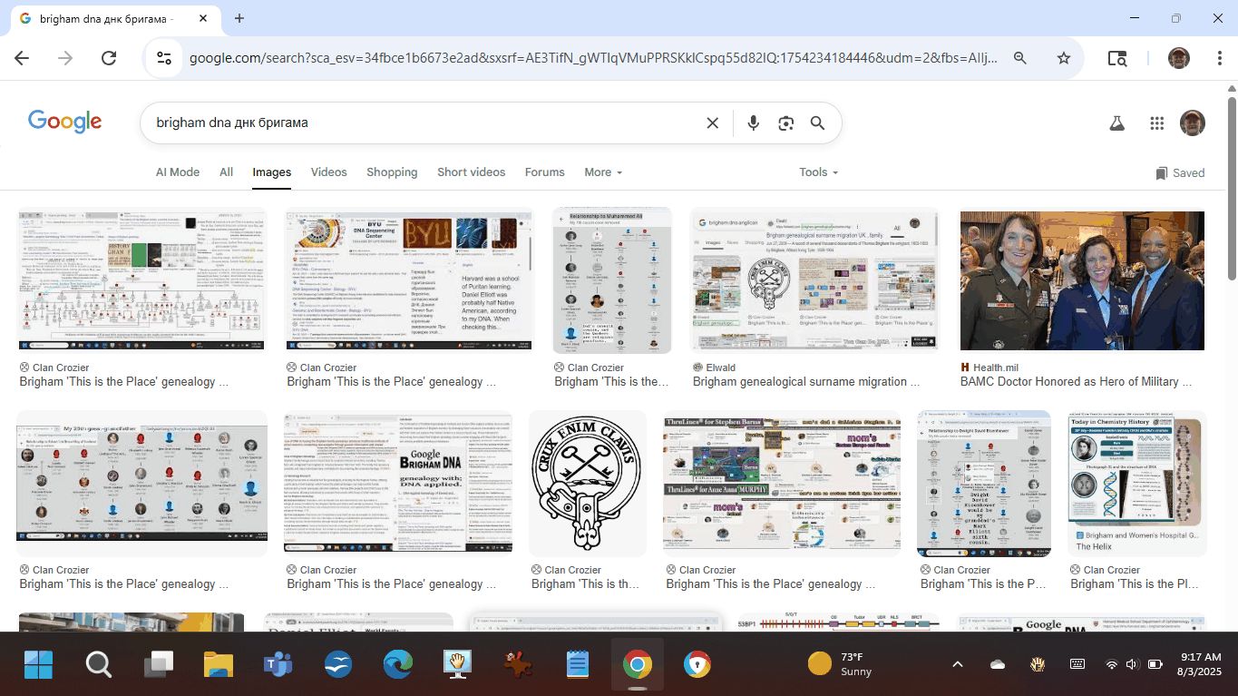Image resolution: width=1238 pixels, height=696 pixels.
Task: Show hidden icons in system tray
Action: point(957,664)
